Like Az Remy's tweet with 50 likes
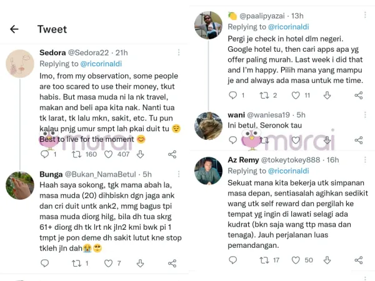The width and height of the screenshot is (375, 281). pos(296,259)
